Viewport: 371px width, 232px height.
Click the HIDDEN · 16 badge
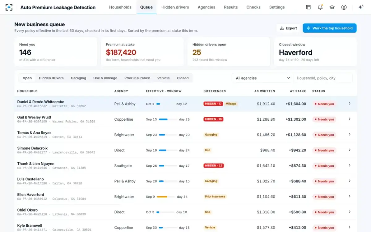pos(213,119)
